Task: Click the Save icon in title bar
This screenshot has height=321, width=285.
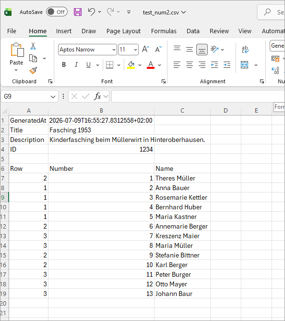Action: (78, 12)
